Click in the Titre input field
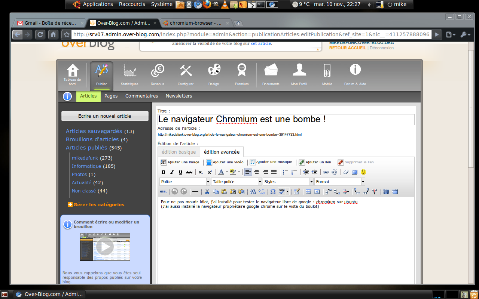 pos(286,119)
